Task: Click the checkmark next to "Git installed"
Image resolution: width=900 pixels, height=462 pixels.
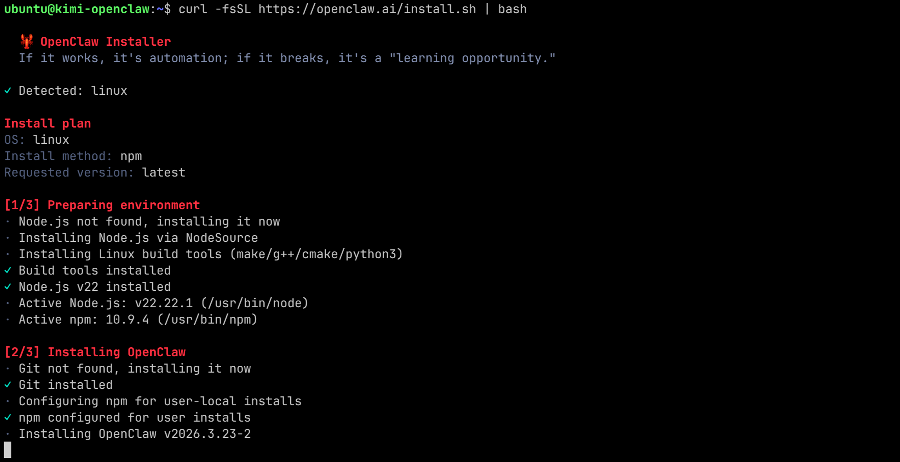Action: coord(8,385)
